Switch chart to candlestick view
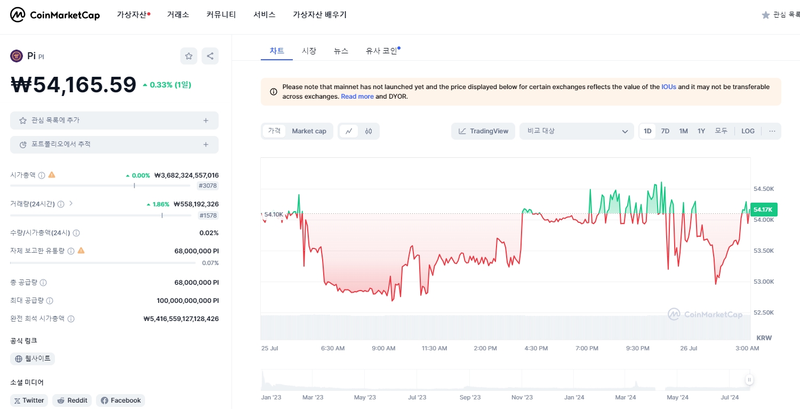 point(369,131)
